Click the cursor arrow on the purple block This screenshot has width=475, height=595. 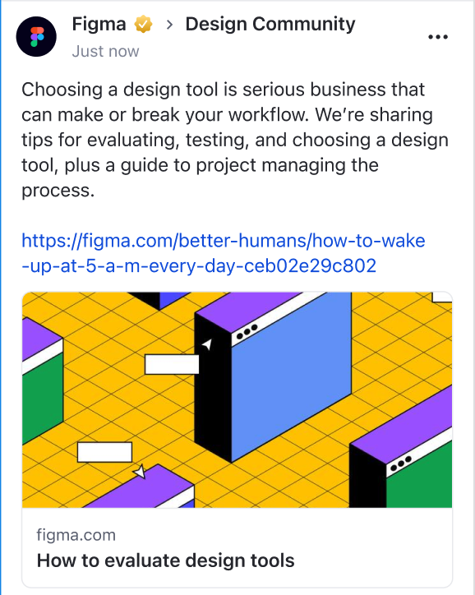point(139,471)
